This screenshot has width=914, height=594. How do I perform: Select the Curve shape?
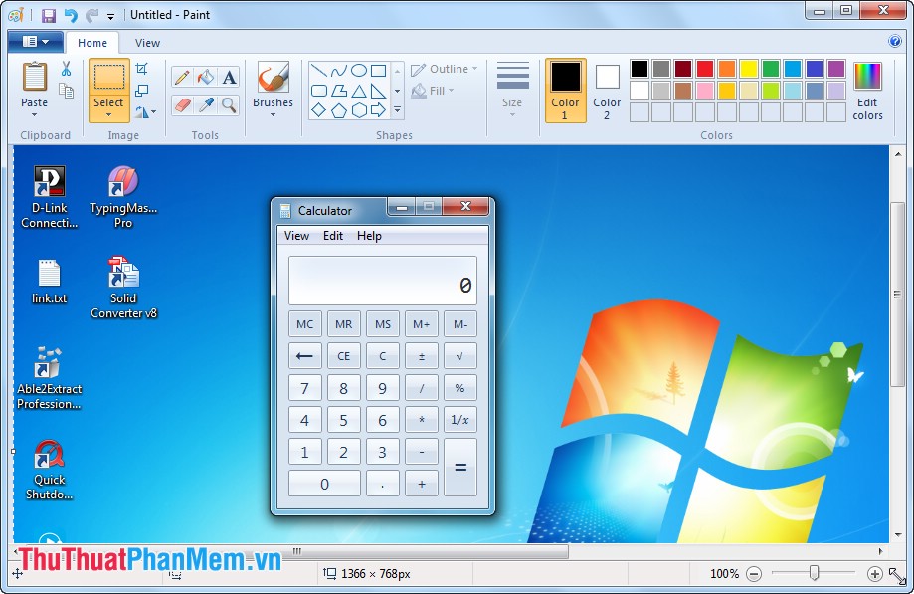(x=339, y=71)
